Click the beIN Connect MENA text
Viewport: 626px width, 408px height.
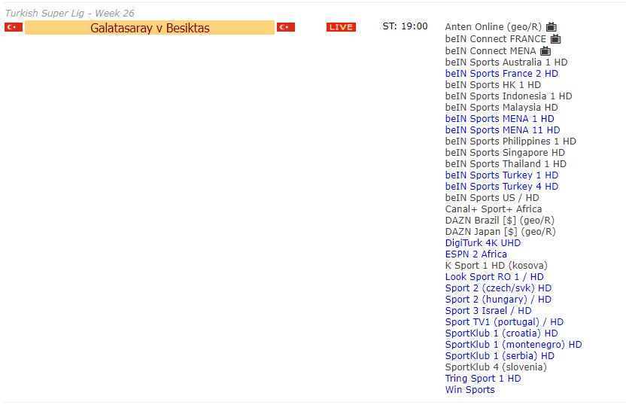491,51
